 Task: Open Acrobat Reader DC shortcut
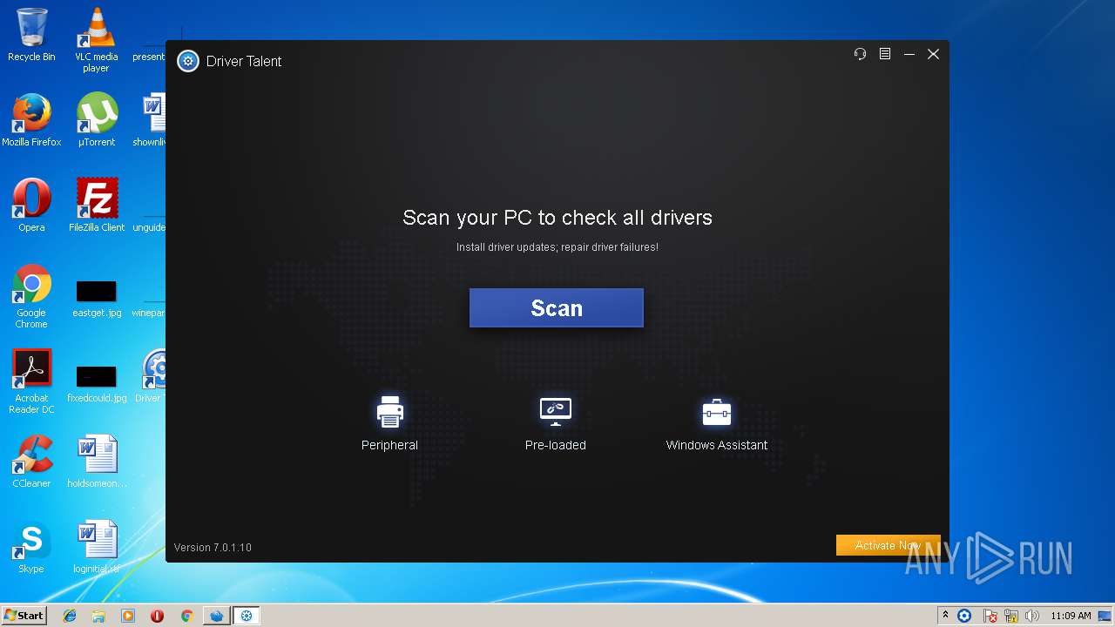click(31, 381)
